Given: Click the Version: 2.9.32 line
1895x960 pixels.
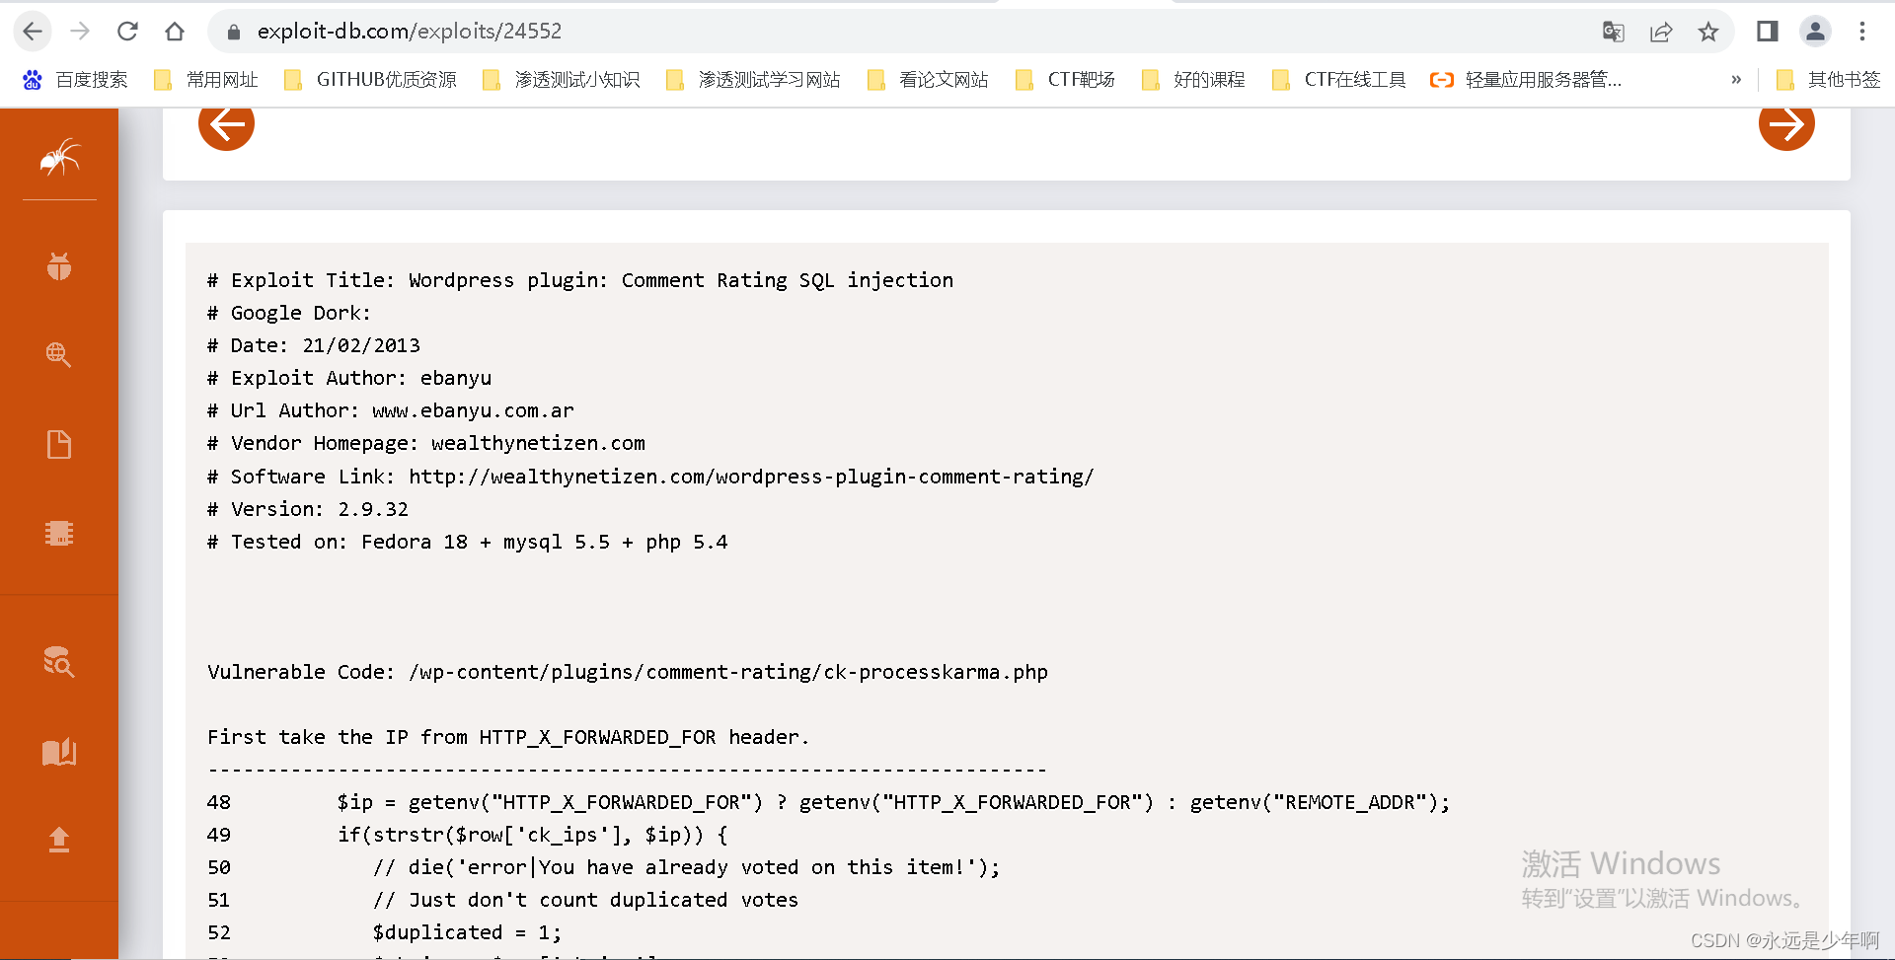Looking at the screenshot, I should click(308, 509).
